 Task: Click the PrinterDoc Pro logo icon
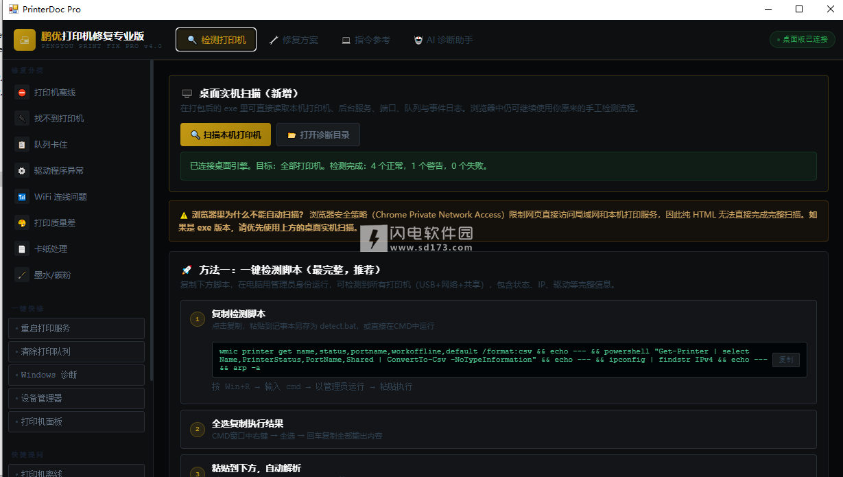click(25, 40)
